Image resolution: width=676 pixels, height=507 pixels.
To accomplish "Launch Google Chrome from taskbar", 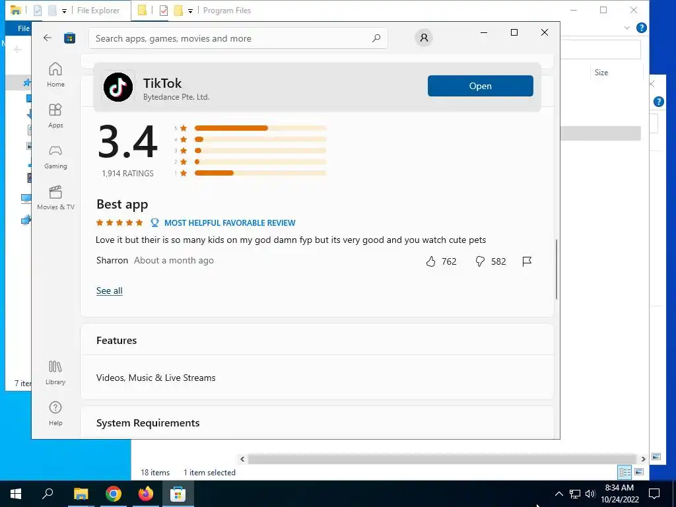I will point(114,494).
